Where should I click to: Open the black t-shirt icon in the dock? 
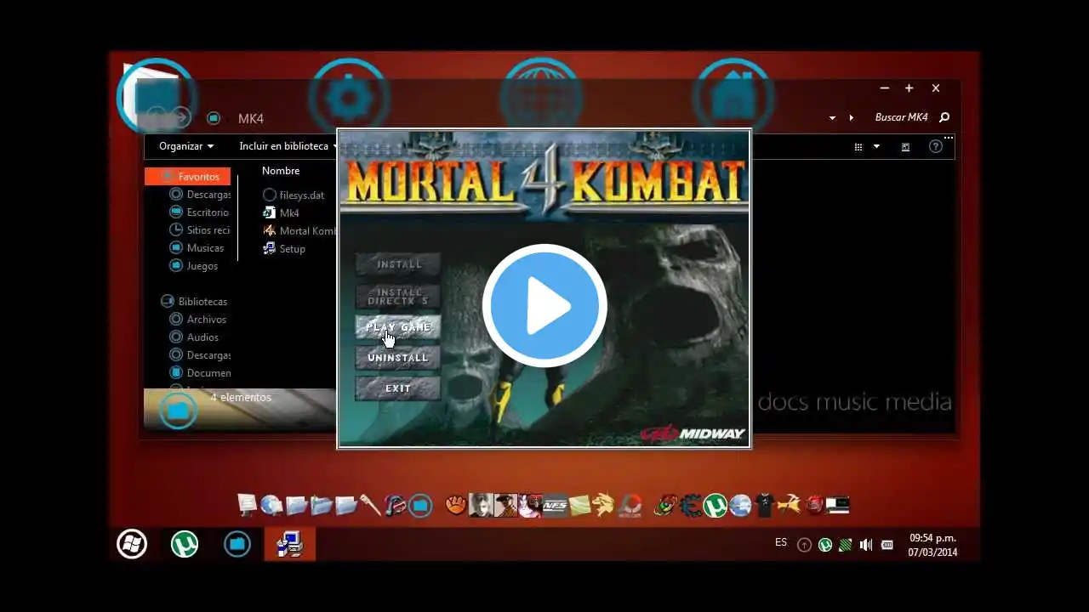coord(765,506)
